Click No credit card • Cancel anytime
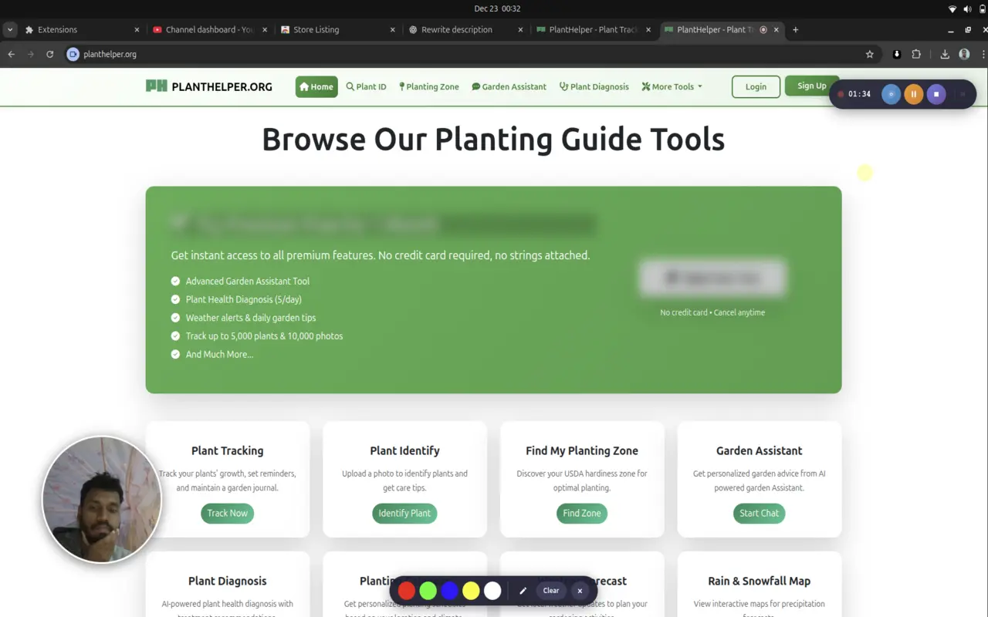 [x=712, y=312]
